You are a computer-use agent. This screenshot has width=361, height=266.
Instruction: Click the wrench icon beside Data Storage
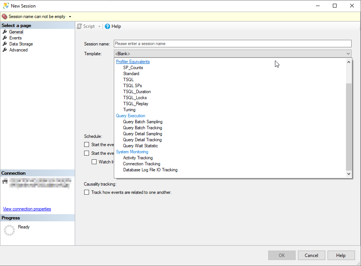point(5,44)
